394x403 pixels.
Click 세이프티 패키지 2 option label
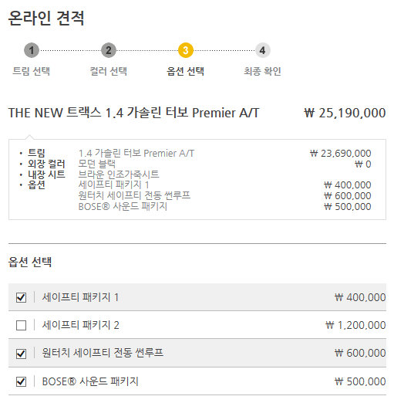tap(80, 325)
